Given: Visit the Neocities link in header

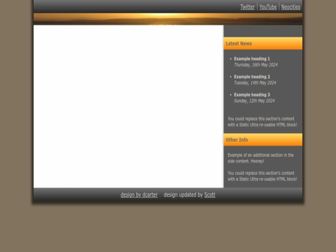Looking at the screenshot, I should tap(291, 7).
